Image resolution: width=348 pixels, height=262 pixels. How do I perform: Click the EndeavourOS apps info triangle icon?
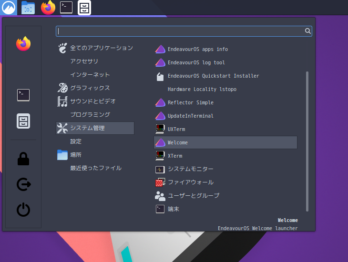coord(160,49)
